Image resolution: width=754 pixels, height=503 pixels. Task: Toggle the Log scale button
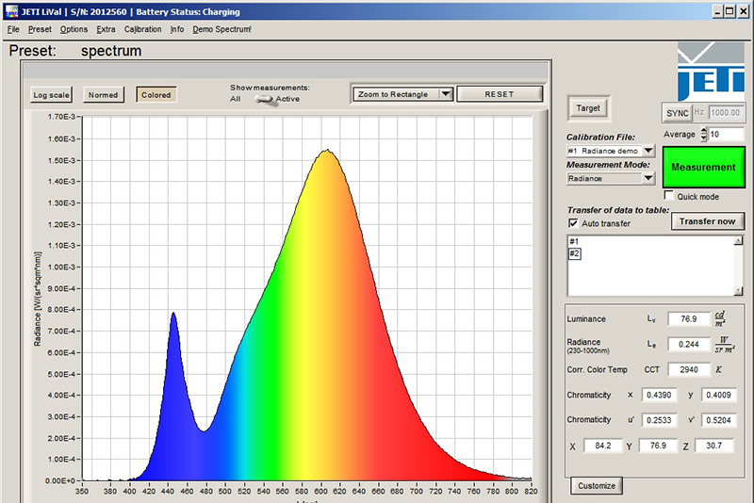(x=51, y=95)
